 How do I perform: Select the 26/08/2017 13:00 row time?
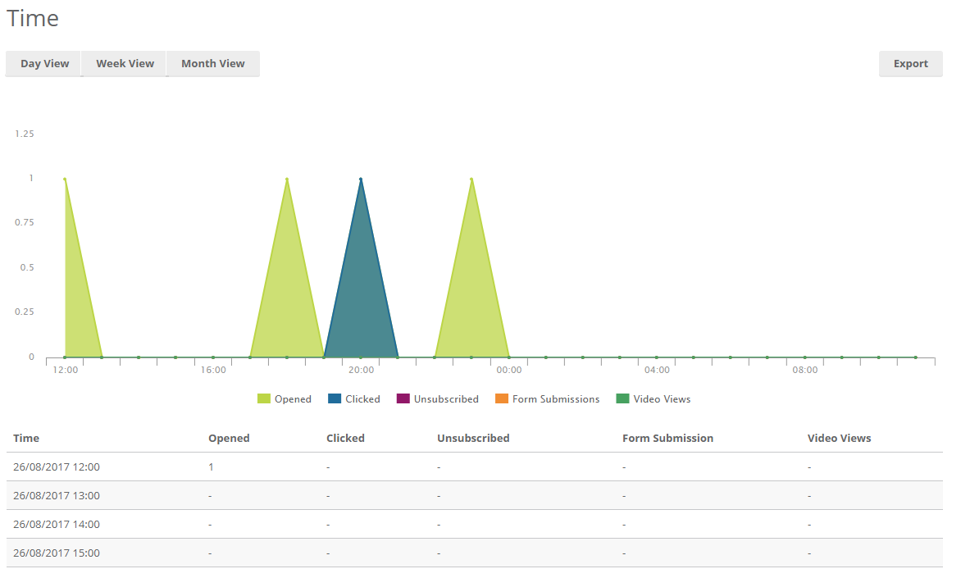tap(57, 496)
